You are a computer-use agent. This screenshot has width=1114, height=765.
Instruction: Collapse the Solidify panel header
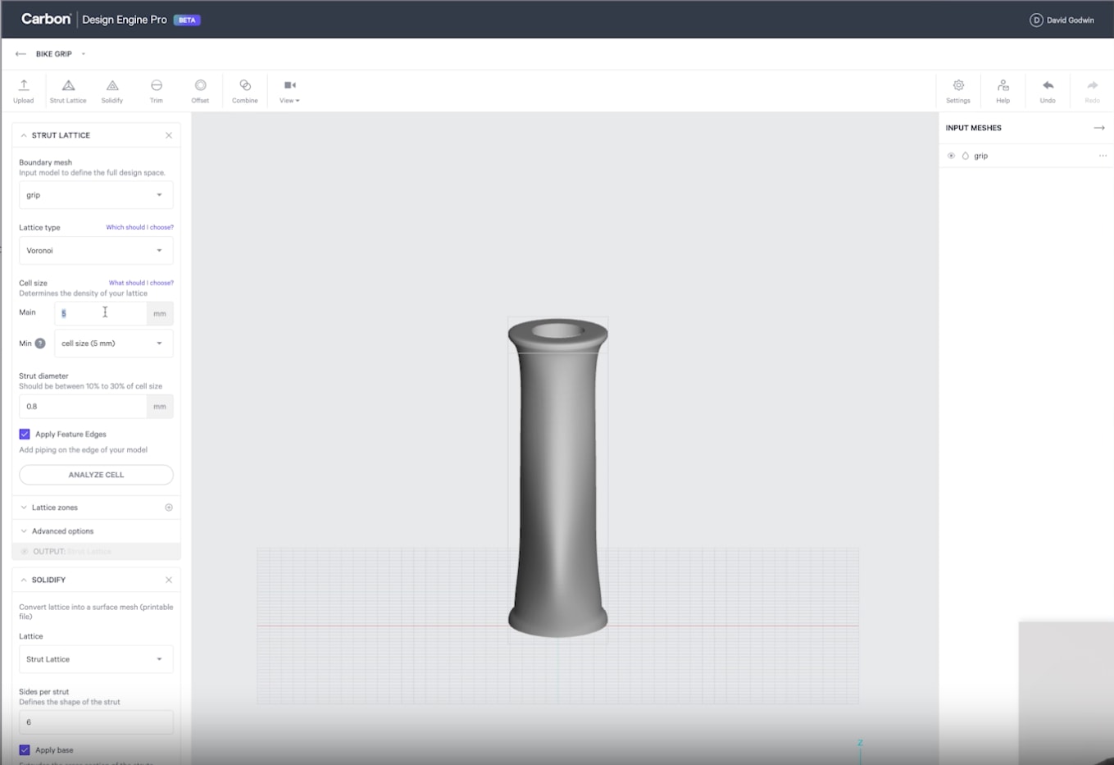click(x=24, y=580)
